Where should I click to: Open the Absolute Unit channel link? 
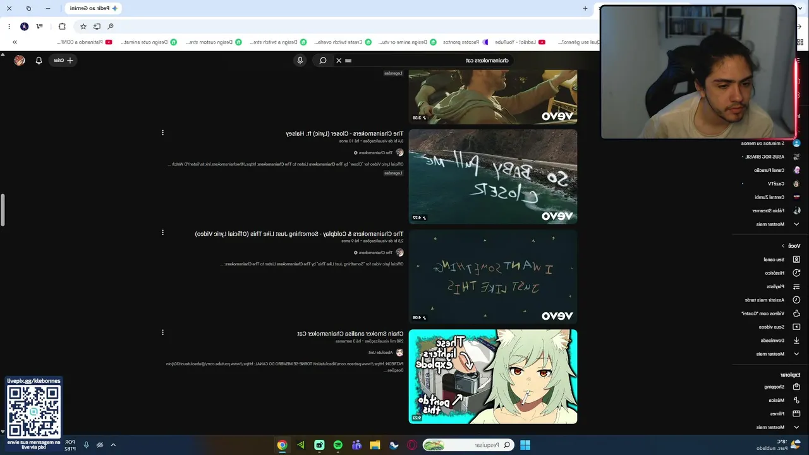click(386, 352)
